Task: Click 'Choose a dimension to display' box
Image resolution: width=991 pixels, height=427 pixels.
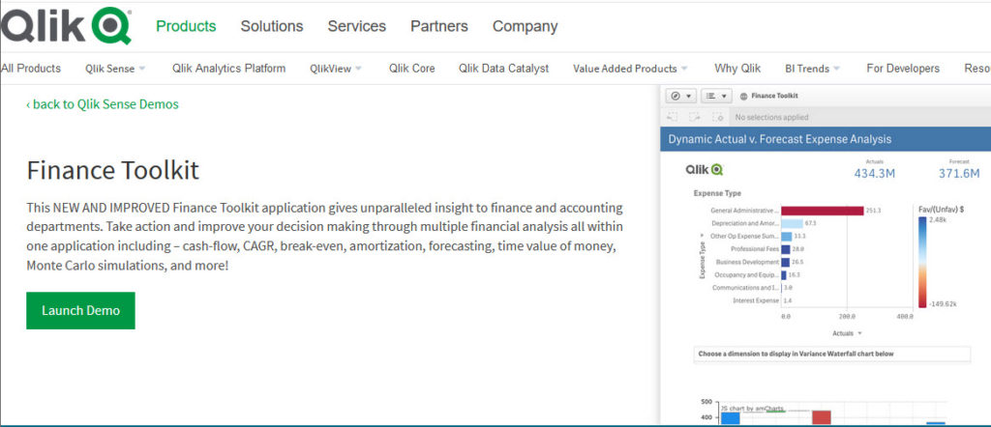Action: [x=831, y=354]
